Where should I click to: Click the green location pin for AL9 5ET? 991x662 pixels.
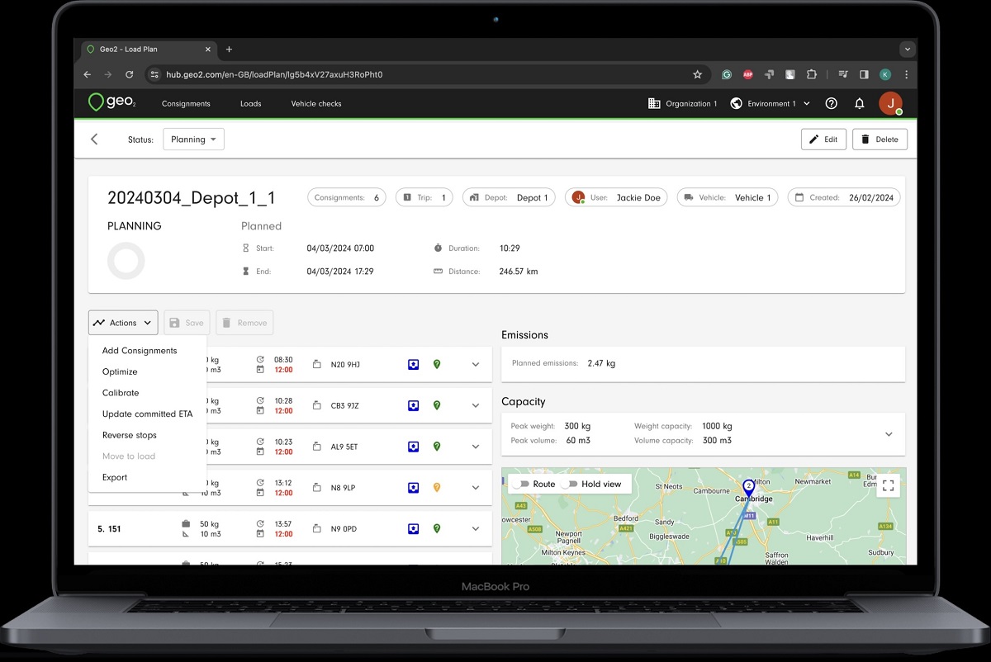[437, 447]
